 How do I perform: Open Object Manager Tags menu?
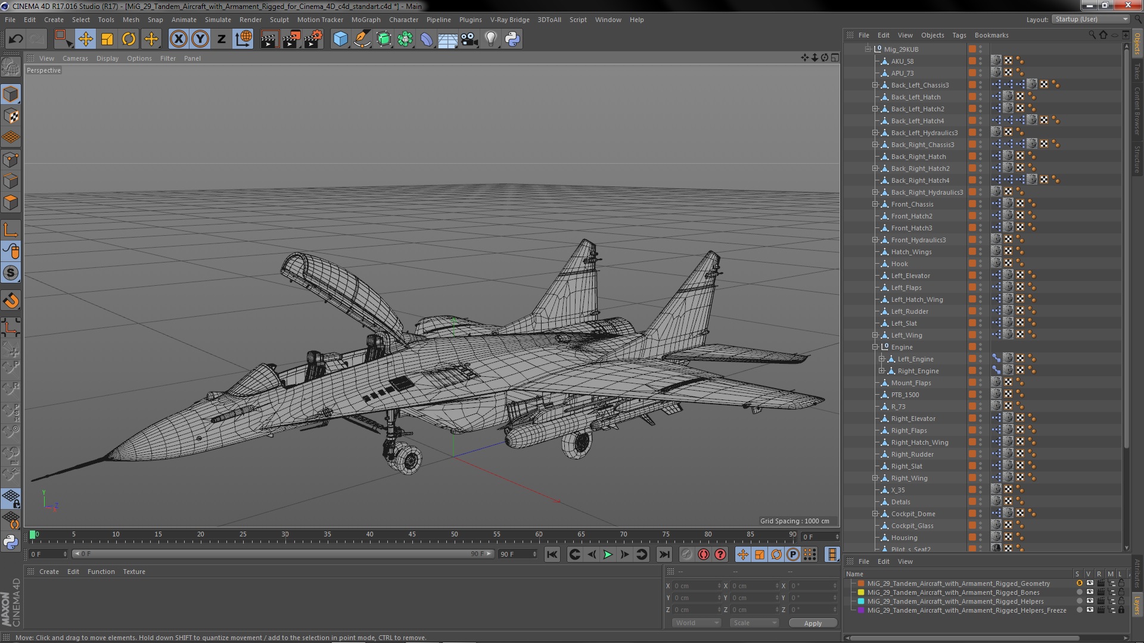click(959, 35)
